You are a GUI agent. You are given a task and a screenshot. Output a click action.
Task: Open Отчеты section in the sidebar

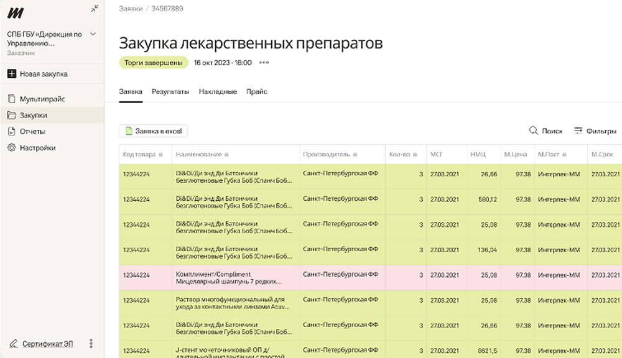[x=32, y=131]
